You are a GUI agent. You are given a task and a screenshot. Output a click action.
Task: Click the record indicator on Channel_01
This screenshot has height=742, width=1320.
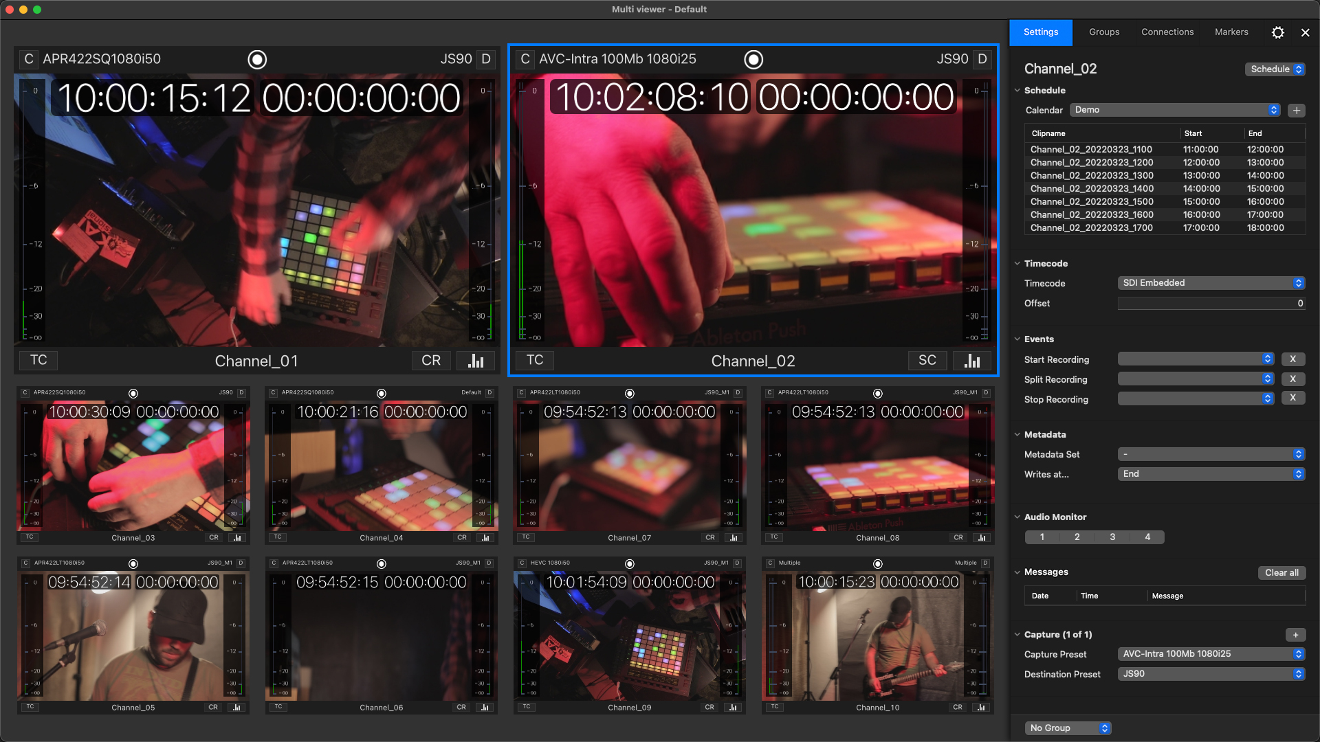click(x=257, y=60)
